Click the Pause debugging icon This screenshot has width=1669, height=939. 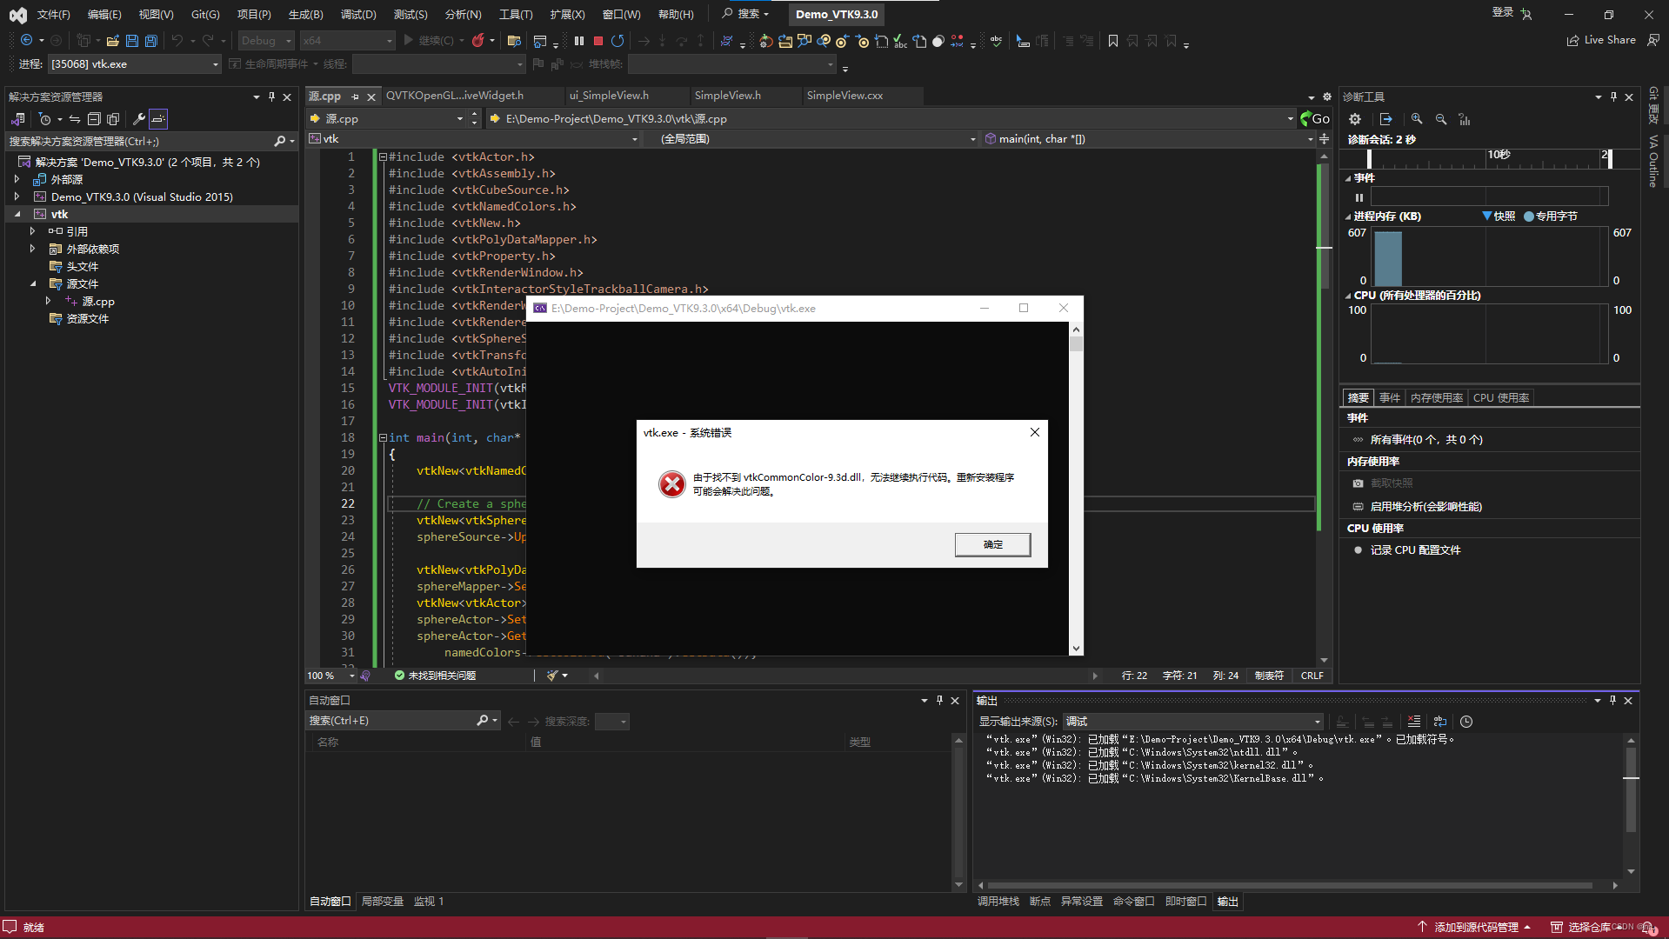578,40
